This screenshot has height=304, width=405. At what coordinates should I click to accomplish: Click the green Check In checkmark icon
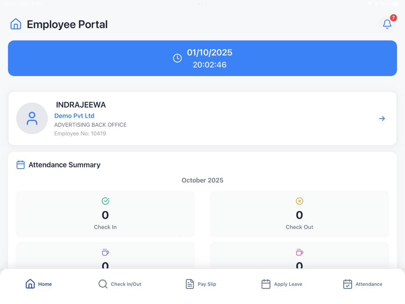105,201
